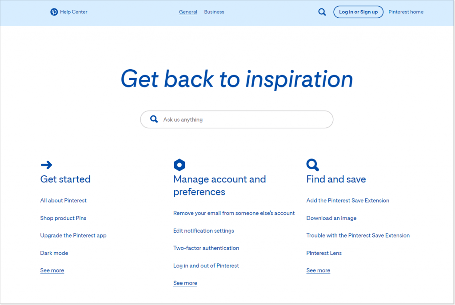View the Dark mode help article
This screenshot has height=305, width=455.
[54, 253]
